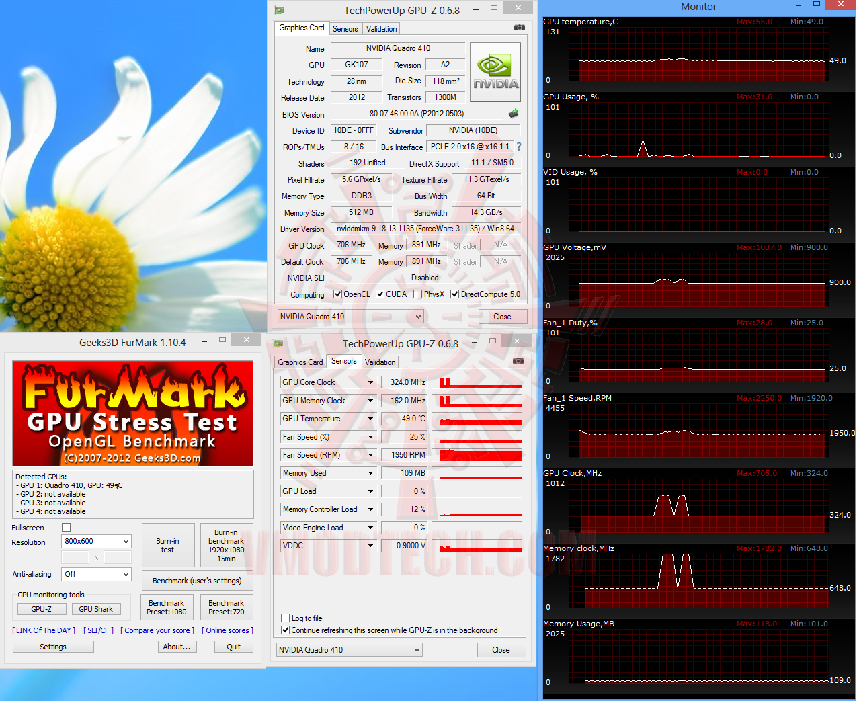Click the FurMark Quit button
This screenshot has height=701, width=857.
tap(233, 647)
